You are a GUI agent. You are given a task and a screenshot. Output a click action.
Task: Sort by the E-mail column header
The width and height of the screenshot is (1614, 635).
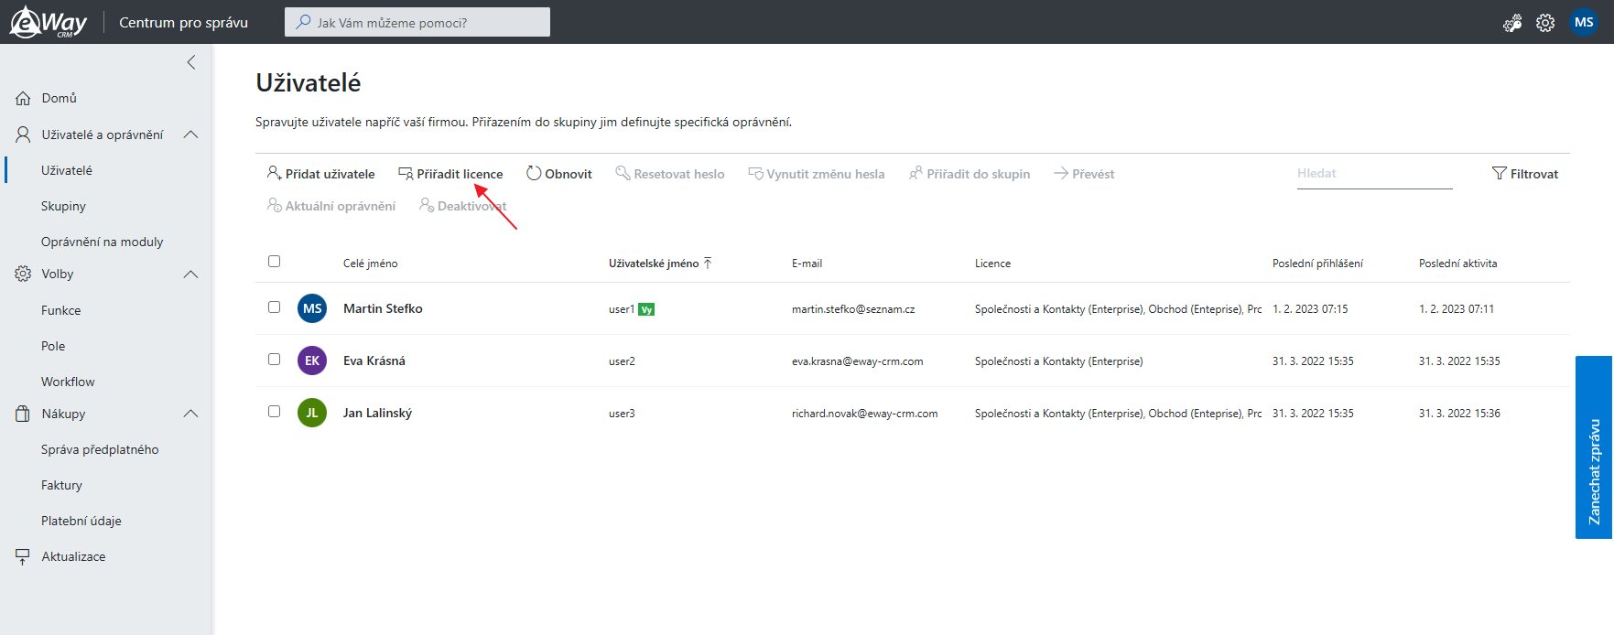coord(807,264)
